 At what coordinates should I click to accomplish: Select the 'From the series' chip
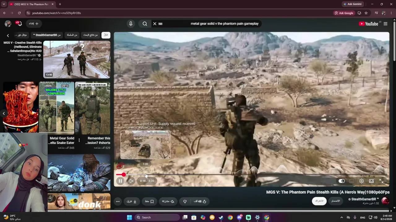pos(72,35)
